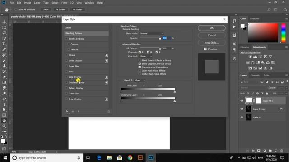Image resolution: width=289 pixels, height=162 pixels.
Task: Open the Filter menu
Action: coord(64,3)
